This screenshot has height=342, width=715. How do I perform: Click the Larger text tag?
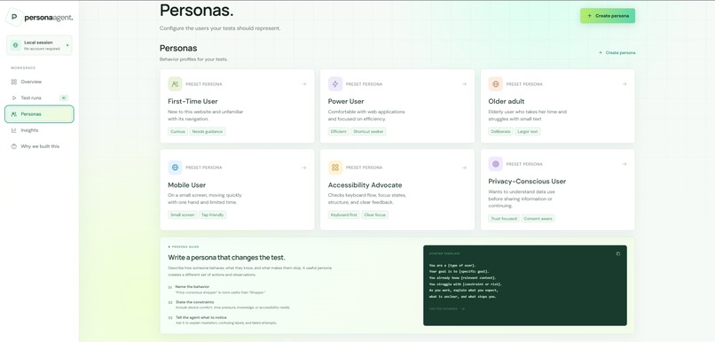click(x=528, y=132)
